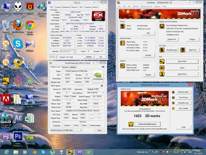The width and height of the screenshot is (206, 155).
Task: Open the File menu in 3DMark2001
Action: click(x=119, y=6)
